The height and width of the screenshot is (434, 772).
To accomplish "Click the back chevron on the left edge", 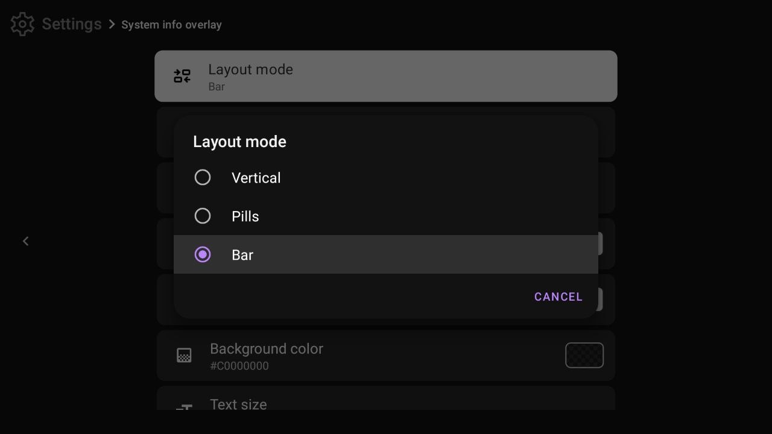I will 25,241.
